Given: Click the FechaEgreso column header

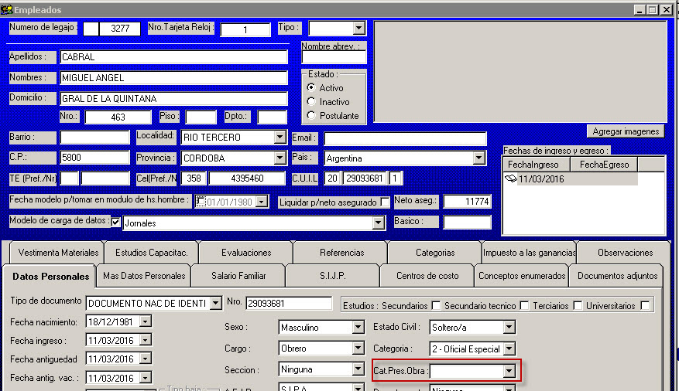Looking at the screenshot, I should [x=604, y=165].
